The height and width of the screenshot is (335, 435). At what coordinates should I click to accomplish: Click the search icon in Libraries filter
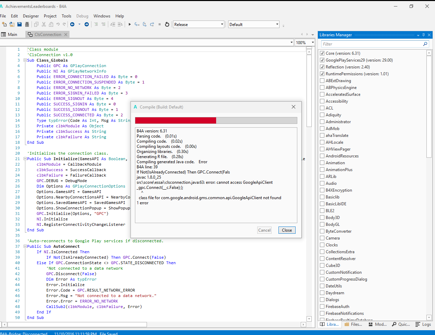coord(425,44)
